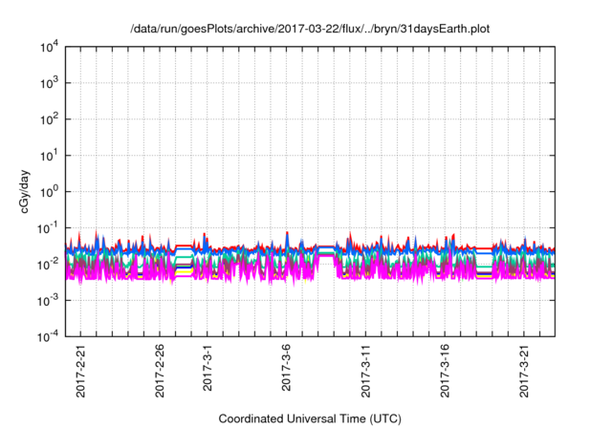Click the 10^-4 y-axis tick label
The height and width of the screenshot is (428, 612).
pos(48,336)
